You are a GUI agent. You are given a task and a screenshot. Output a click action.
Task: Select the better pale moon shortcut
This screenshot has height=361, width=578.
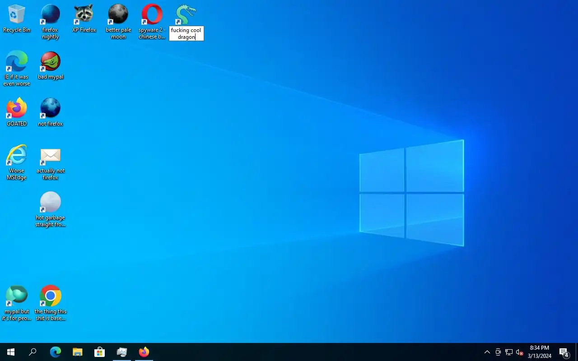pyautogui.click(x=118, y=22)
